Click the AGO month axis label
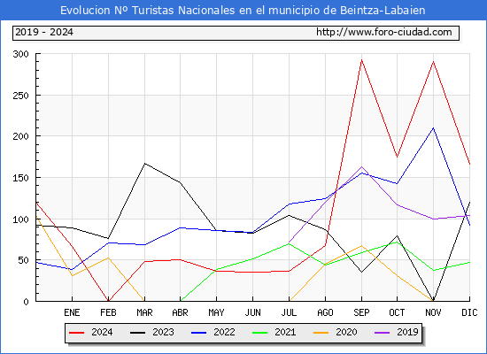Viewport: 487px width, 354px height. [325, 312]
